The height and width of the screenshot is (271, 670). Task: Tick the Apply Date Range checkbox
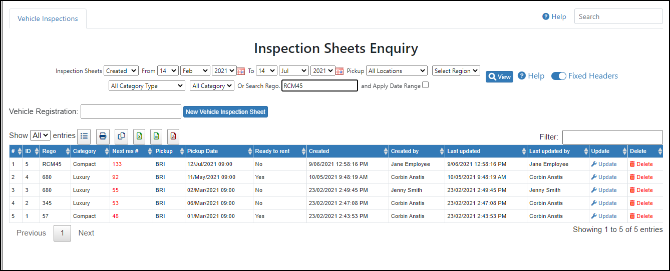coord(426,85)
